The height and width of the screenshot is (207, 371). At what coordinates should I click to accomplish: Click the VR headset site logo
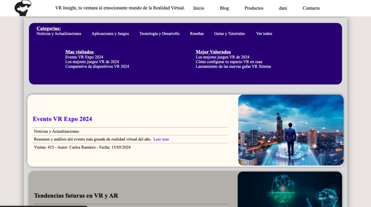[x=23, y=8]
